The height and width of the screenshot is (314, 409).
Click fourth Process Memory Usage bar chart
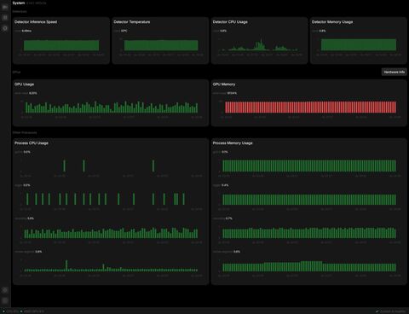coord(309,266)
